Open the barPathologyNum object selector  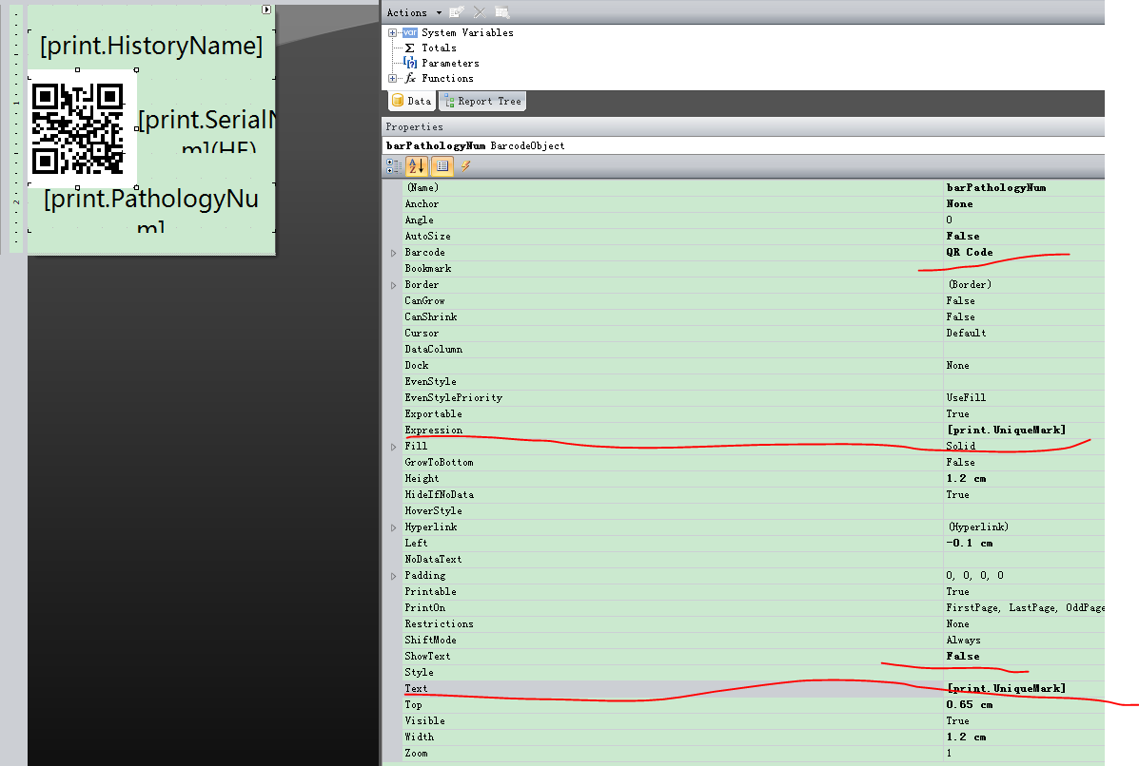(x=744, y=145)
